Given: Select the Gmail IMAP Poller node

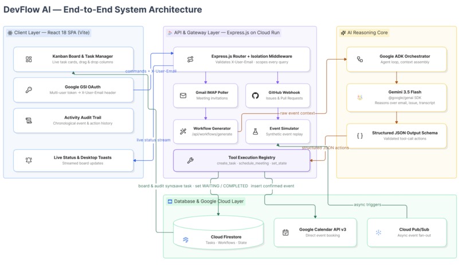Looking at the screenshot, I should point(205,96).
